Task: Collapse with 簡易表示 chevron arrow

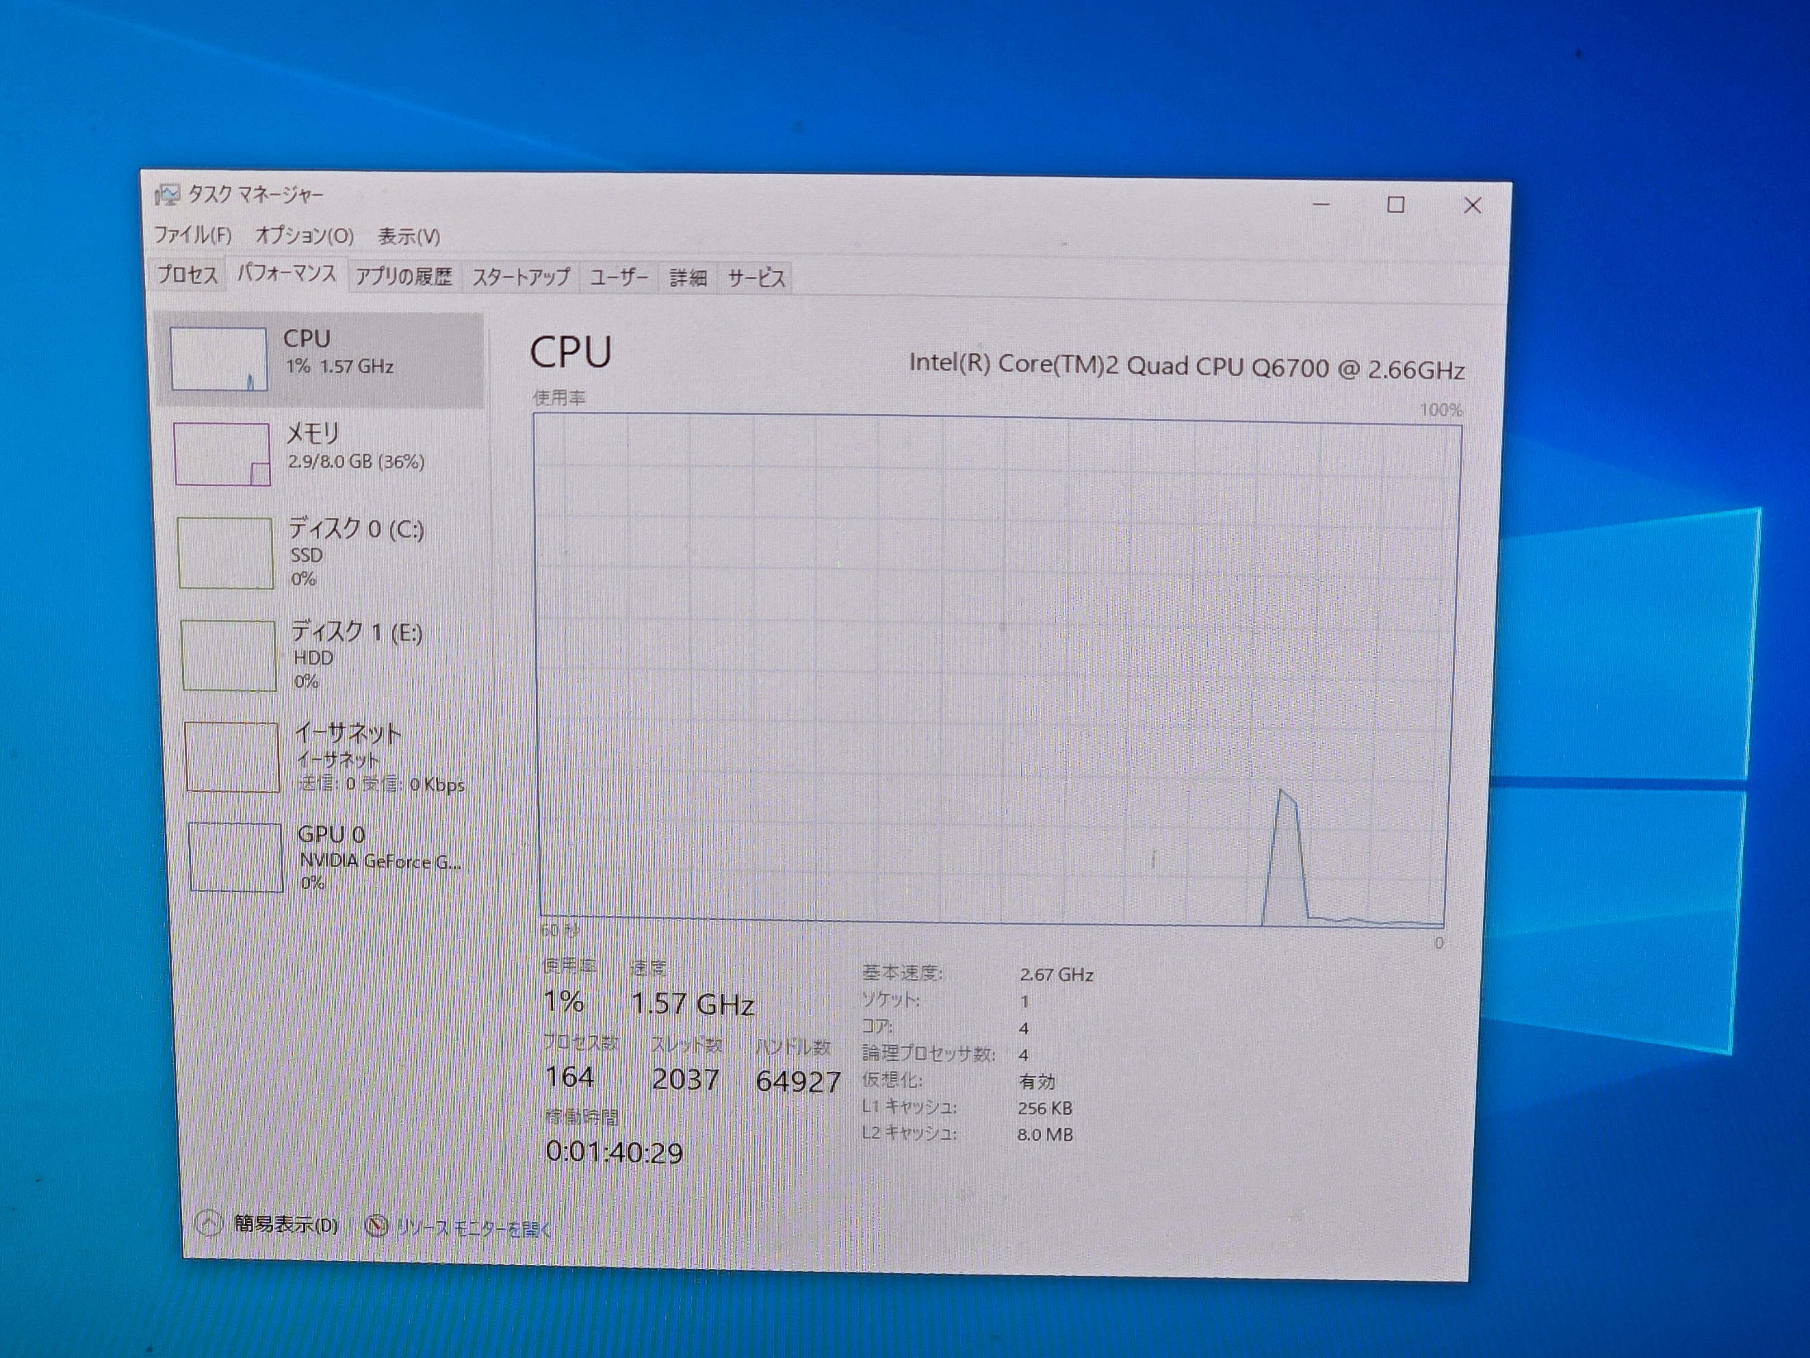Action: pyautogui.click(x=209, y=1224)
